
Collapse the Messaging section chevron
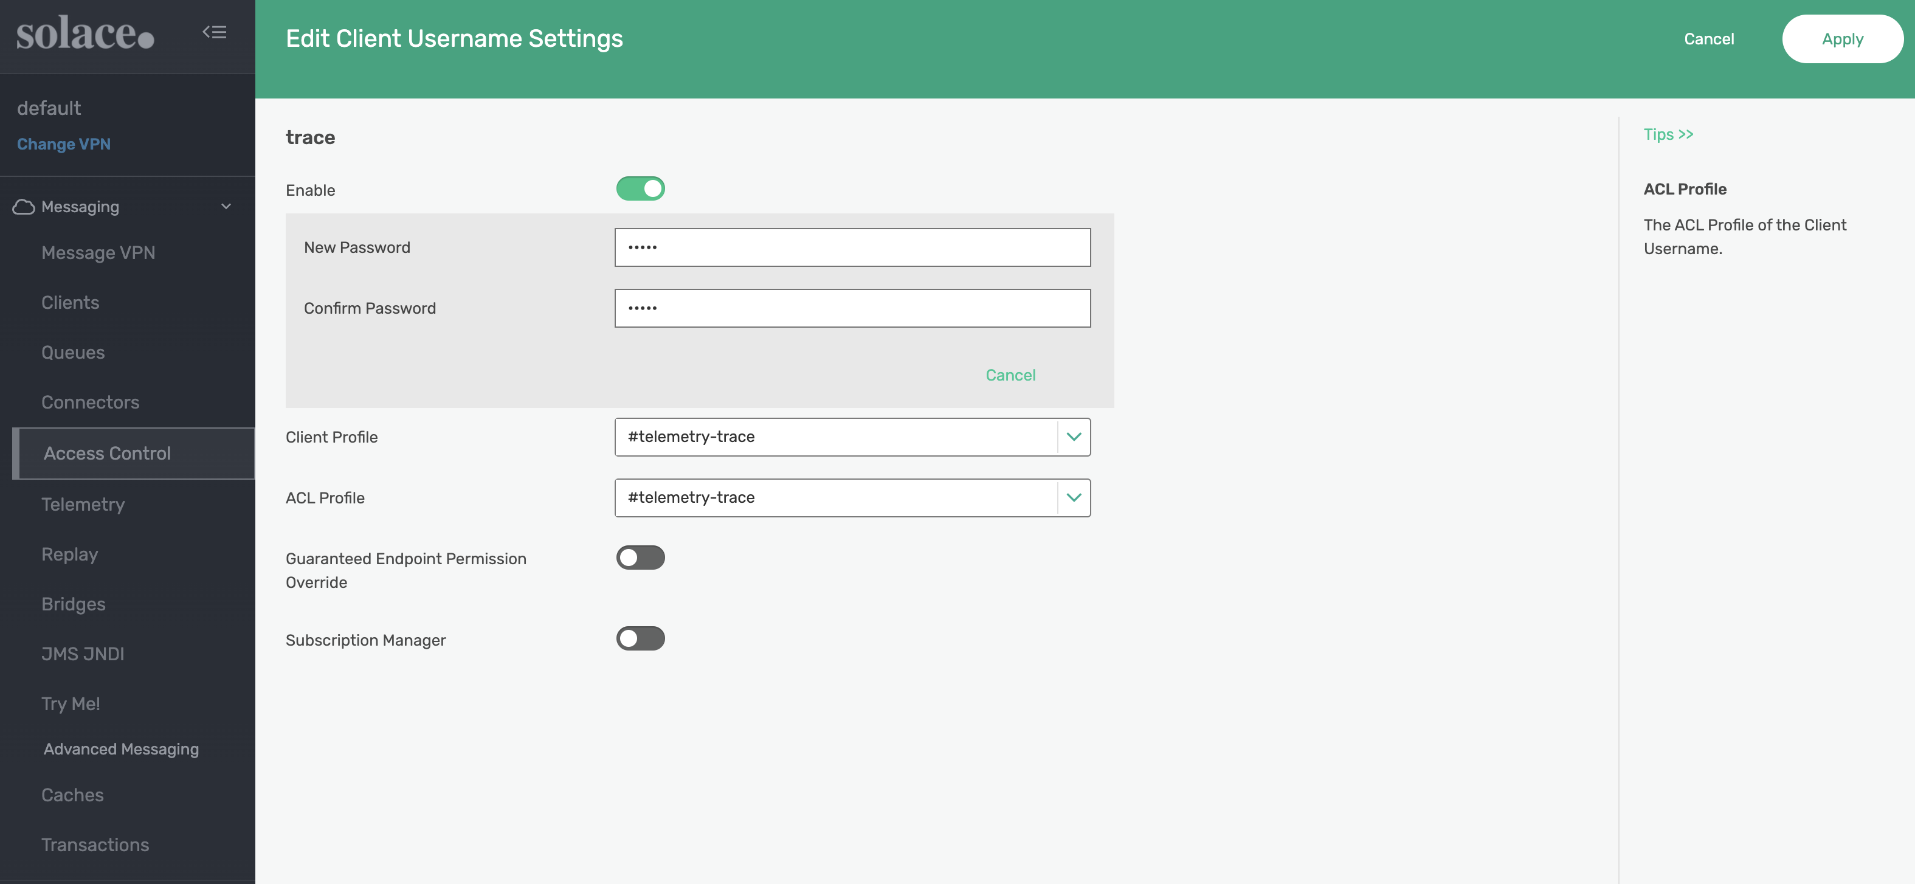click(x=226, y=207)
